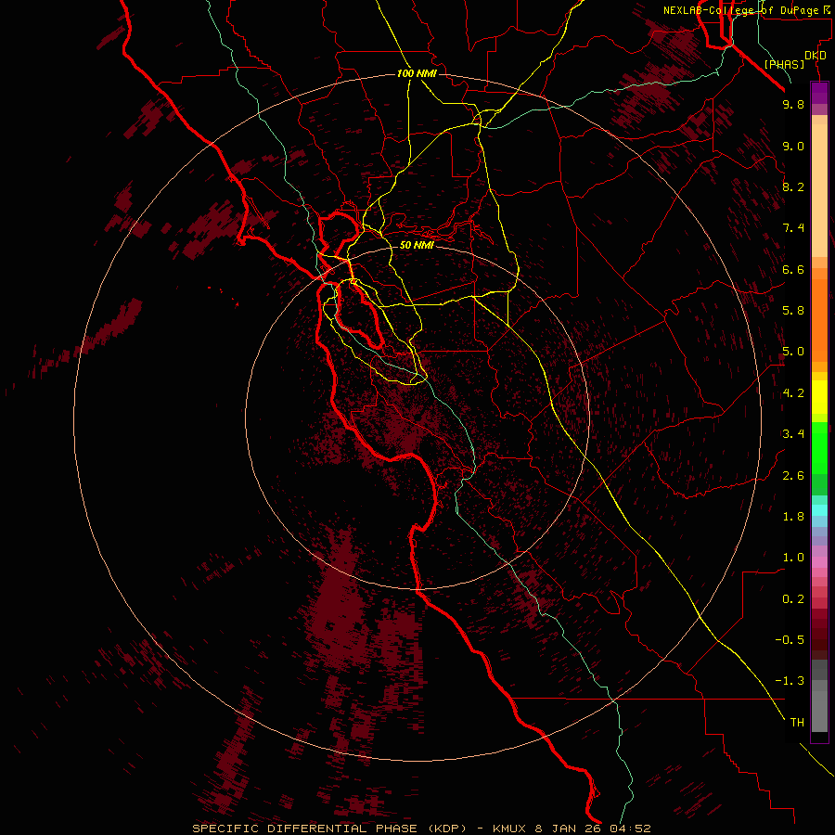This screenshot has height=835, width=835.
Task: Click the yellow segment of the color bar
Action: pos(819,397)
